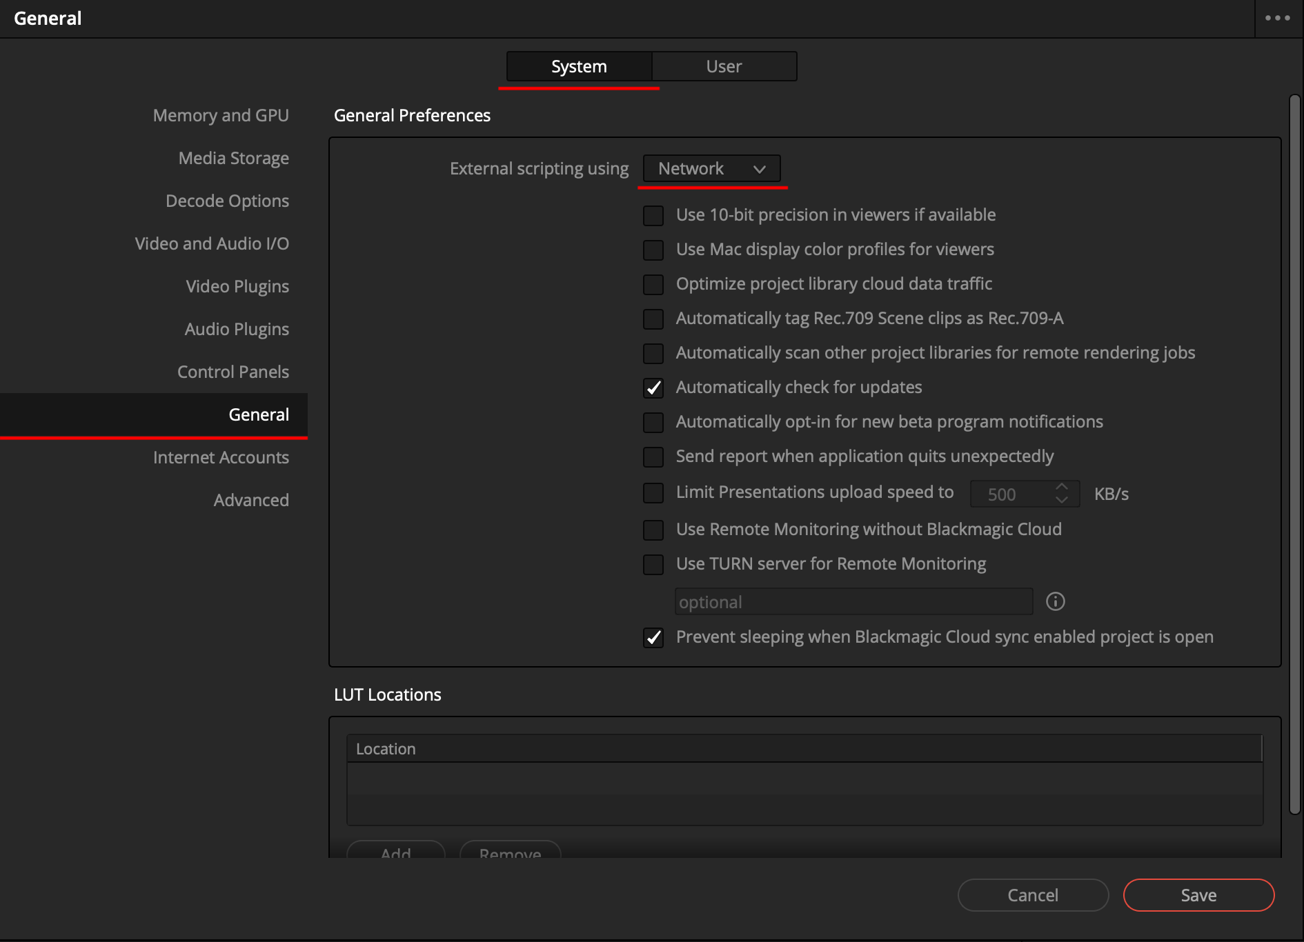Enable Mac display color profiles for viewers
This screenshot has height=942, width=1304.
[x=653, y=250]
